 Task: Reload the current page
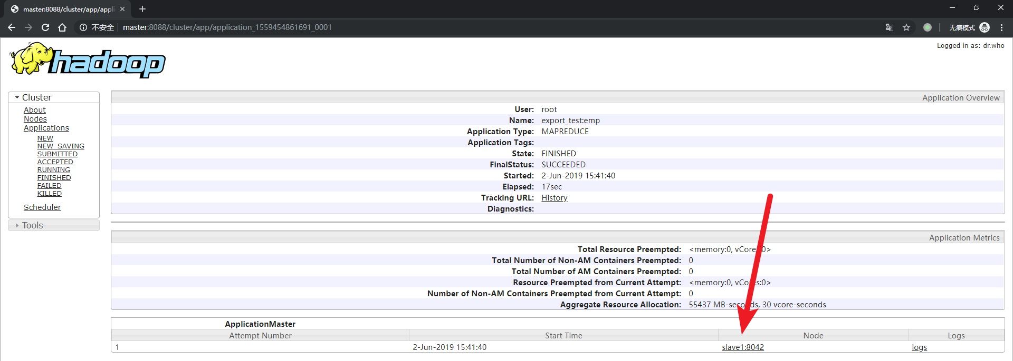(x=45, y=27)
